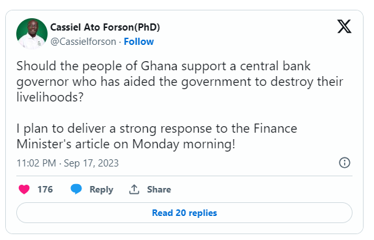Open the 11:02 PM timestamp link
This screenshot has width=374, height=240.
click(x=36, y=163)
